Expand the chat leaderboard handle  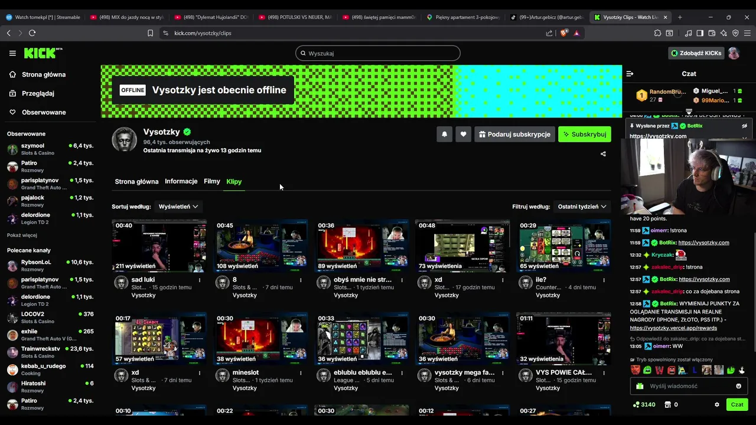[689, 112]
